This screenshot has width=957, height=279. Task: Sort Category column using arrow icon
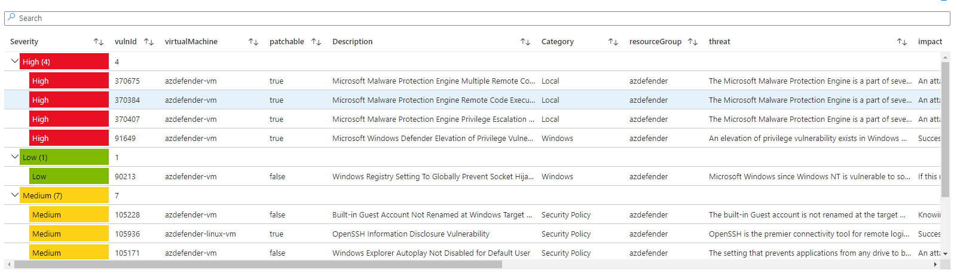[x=613, y=42]
